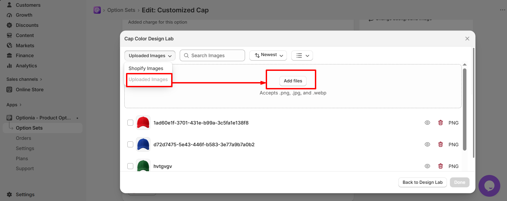The width and height of the screenshot is (507, 201).
Task: Expand the Apps section
Action: 14,105
